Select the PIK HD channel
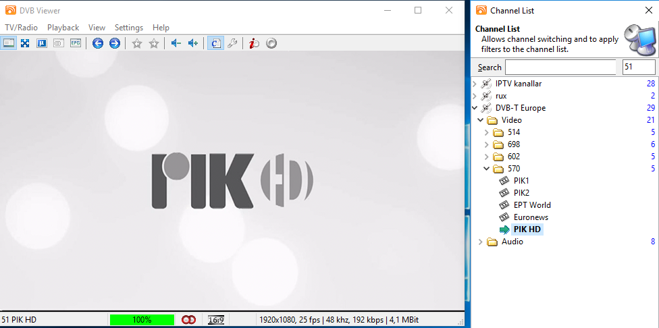Viewport: 659px width, 328px height. [528, 229]
